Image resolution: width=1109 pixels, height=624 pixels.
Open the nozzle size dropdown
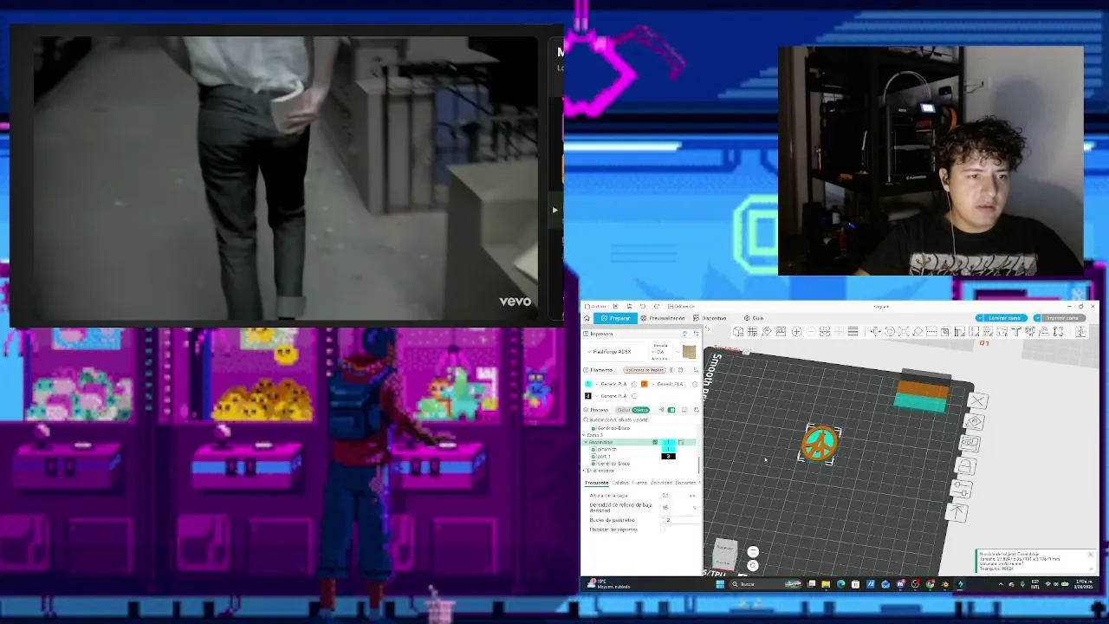tap(661, 352)
